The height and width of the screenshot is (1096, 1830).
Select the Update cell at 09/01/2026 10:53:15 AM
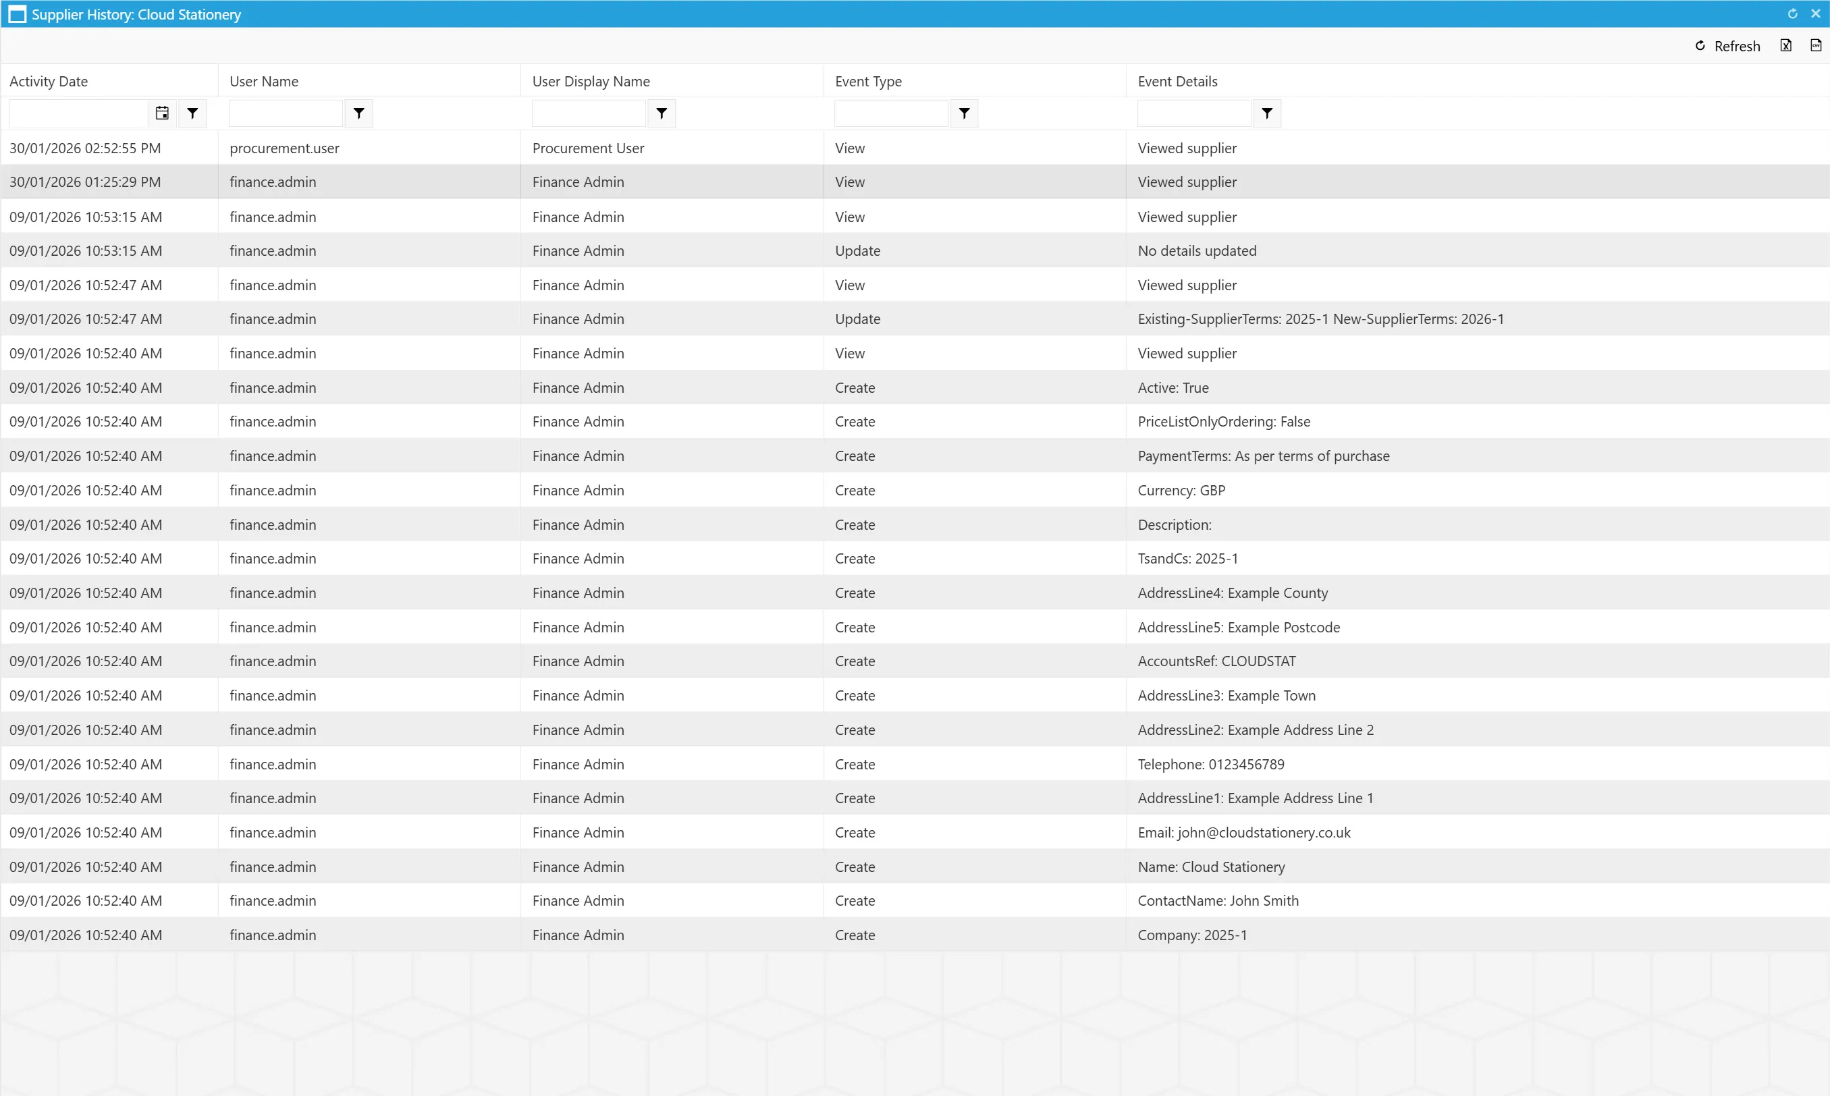click(975, 250)
